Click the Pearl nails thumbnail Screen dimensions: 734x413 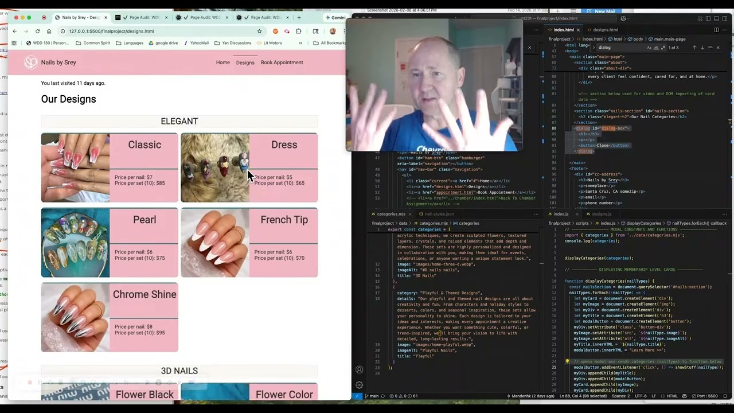[75, 243]
